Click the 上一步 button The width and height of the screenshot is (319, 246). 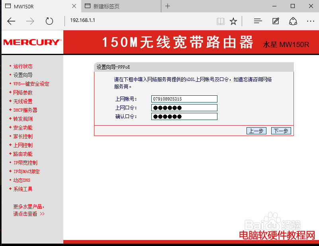(256, 131)
